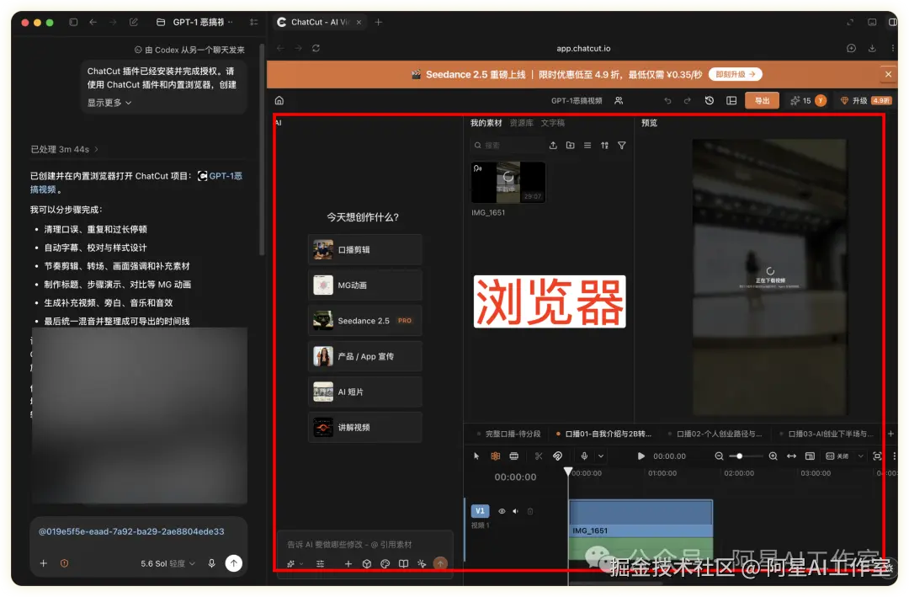Image resolution: width=909 pixels, height=597 pixels.
Task: Zoom in the timeline with plus magnifier
Action: [773, 456]
